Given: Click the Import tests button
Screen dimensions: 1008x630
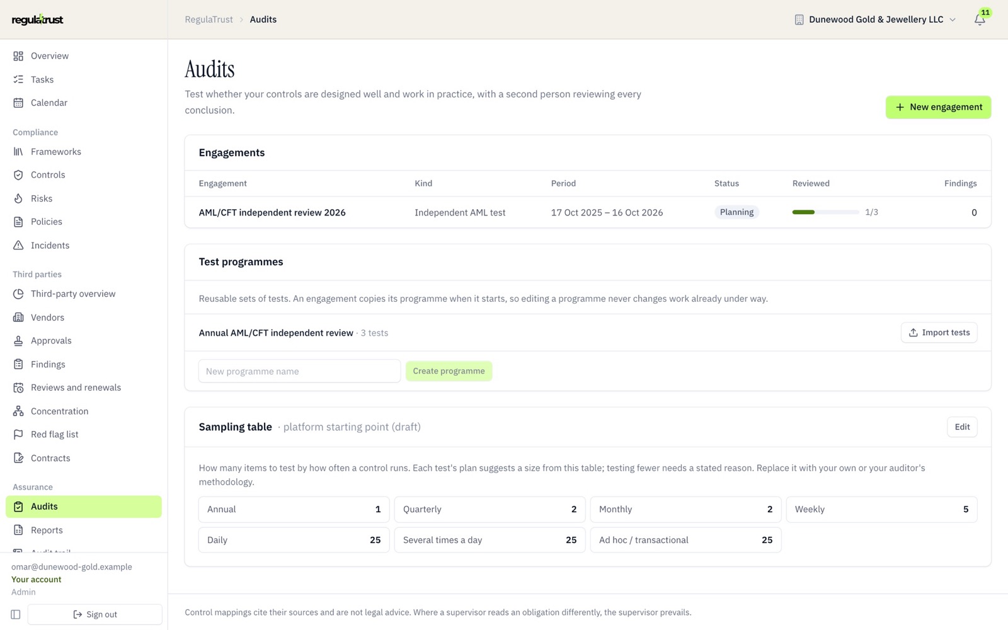Looking at the screenshot, I should (939, 333).
